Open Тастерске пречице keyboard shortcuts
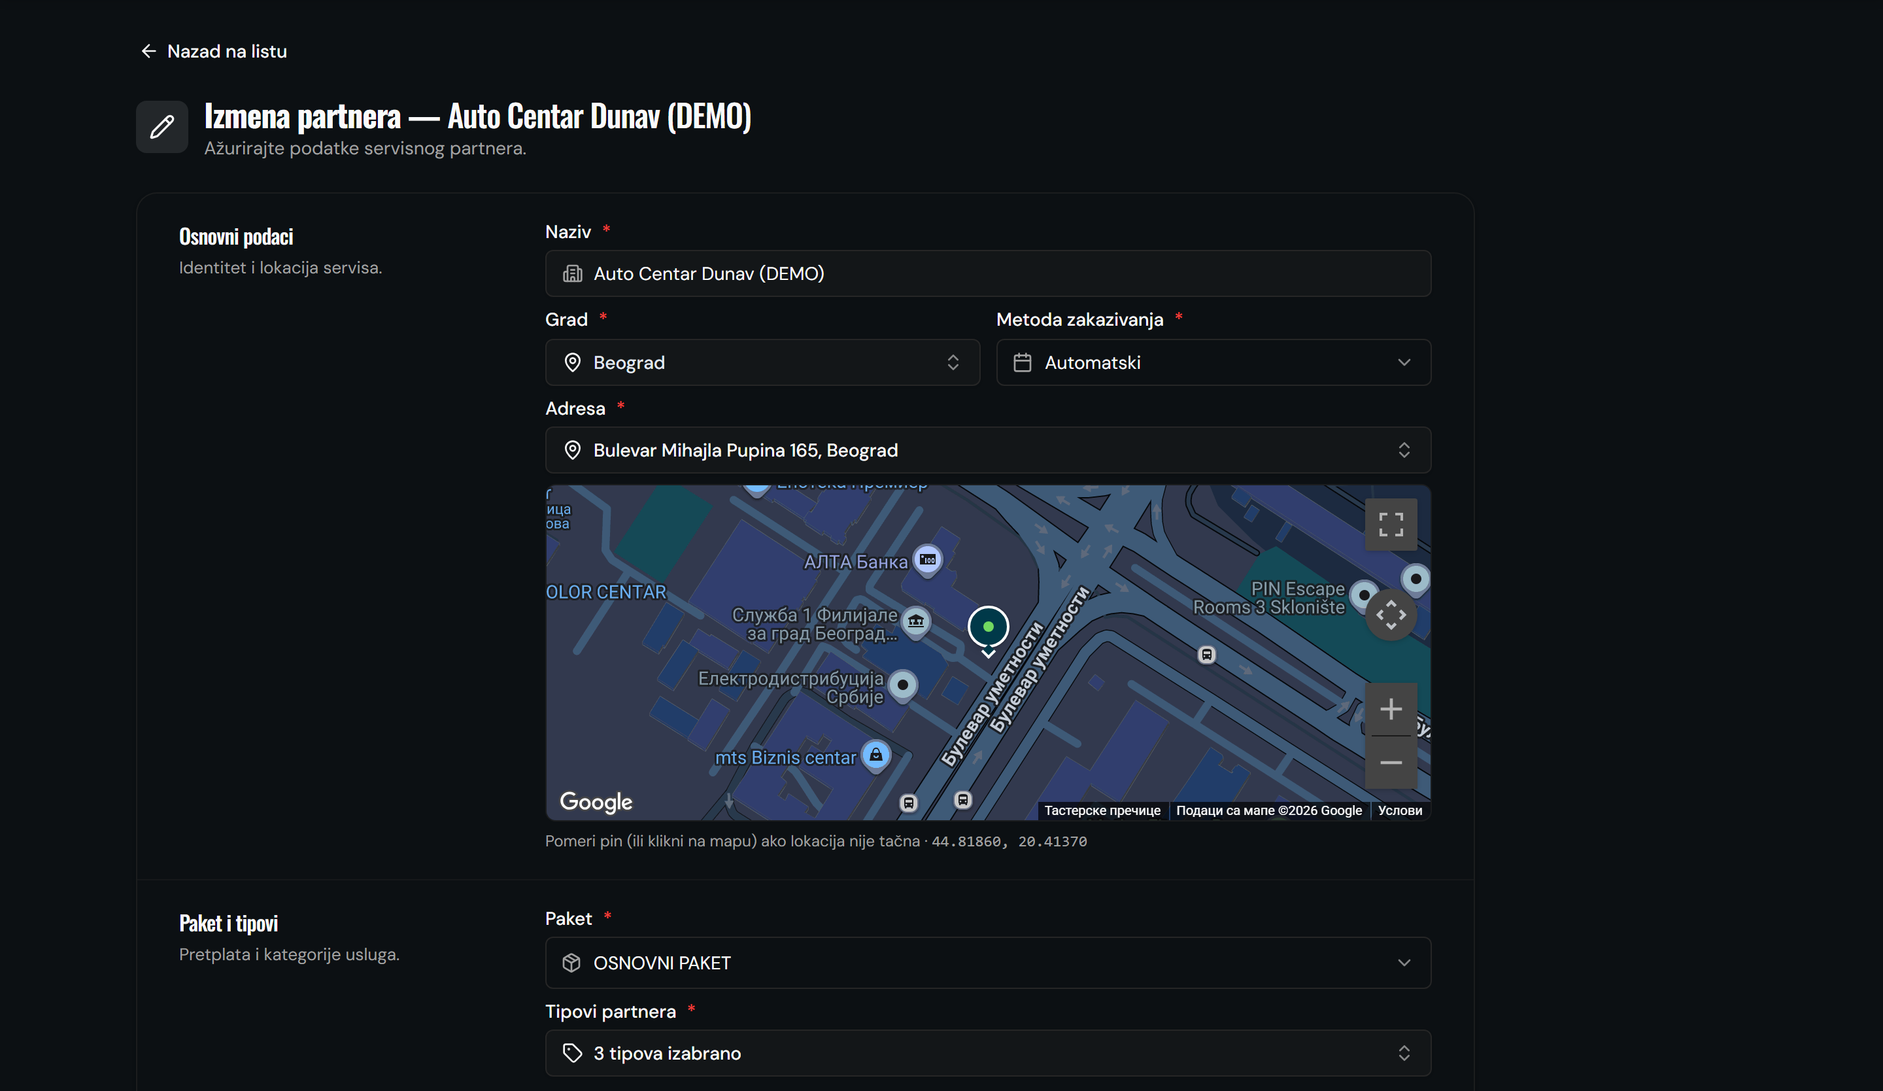Image resolution: width=1883 pixels, height=1091 pixels. click(x=1102, y=811)
